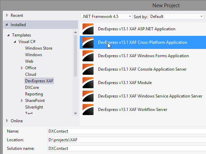The width and height of the screenshot is (206, 154).
Task: Select the Reporting category
Action: (34, 94)
